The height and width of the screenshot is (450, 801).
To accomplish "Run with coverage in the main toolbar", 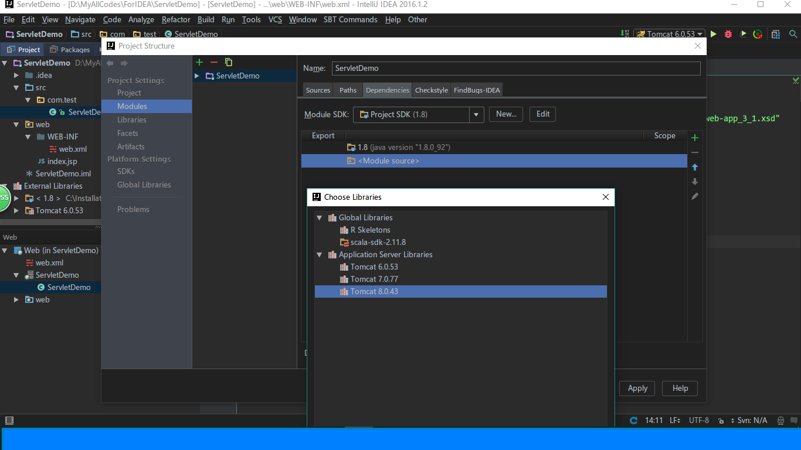I will (x=743, y=34).
